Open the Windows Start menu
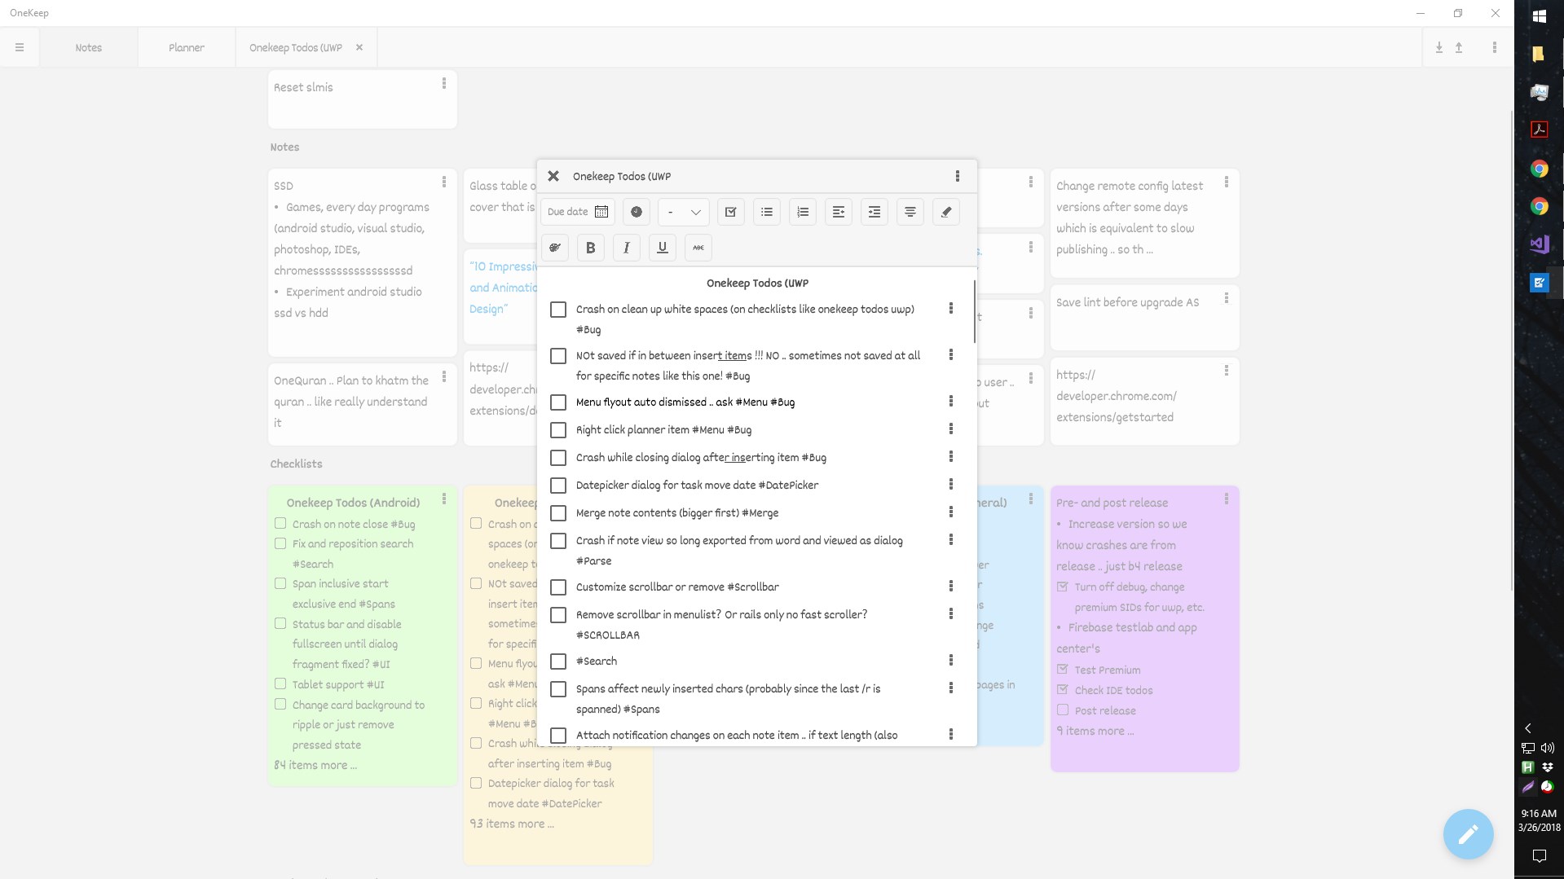This screenshot has height=879, width=1564. coord(1539,15)
